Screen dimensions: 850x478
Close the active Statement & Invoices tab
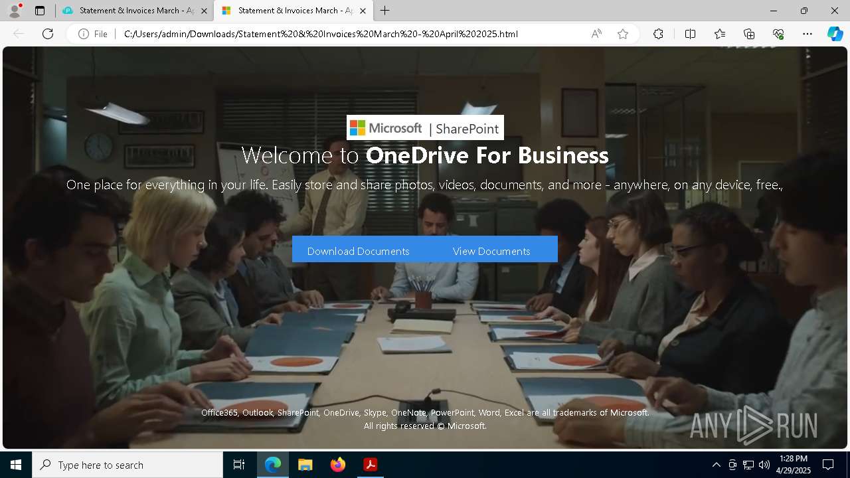363,11
